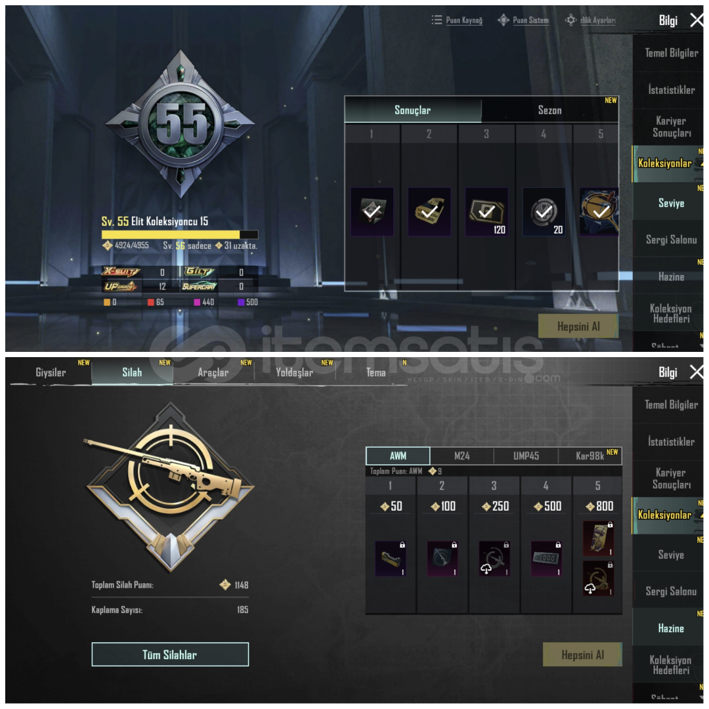Select the locked 50-point AWM reward

[390, 559]
